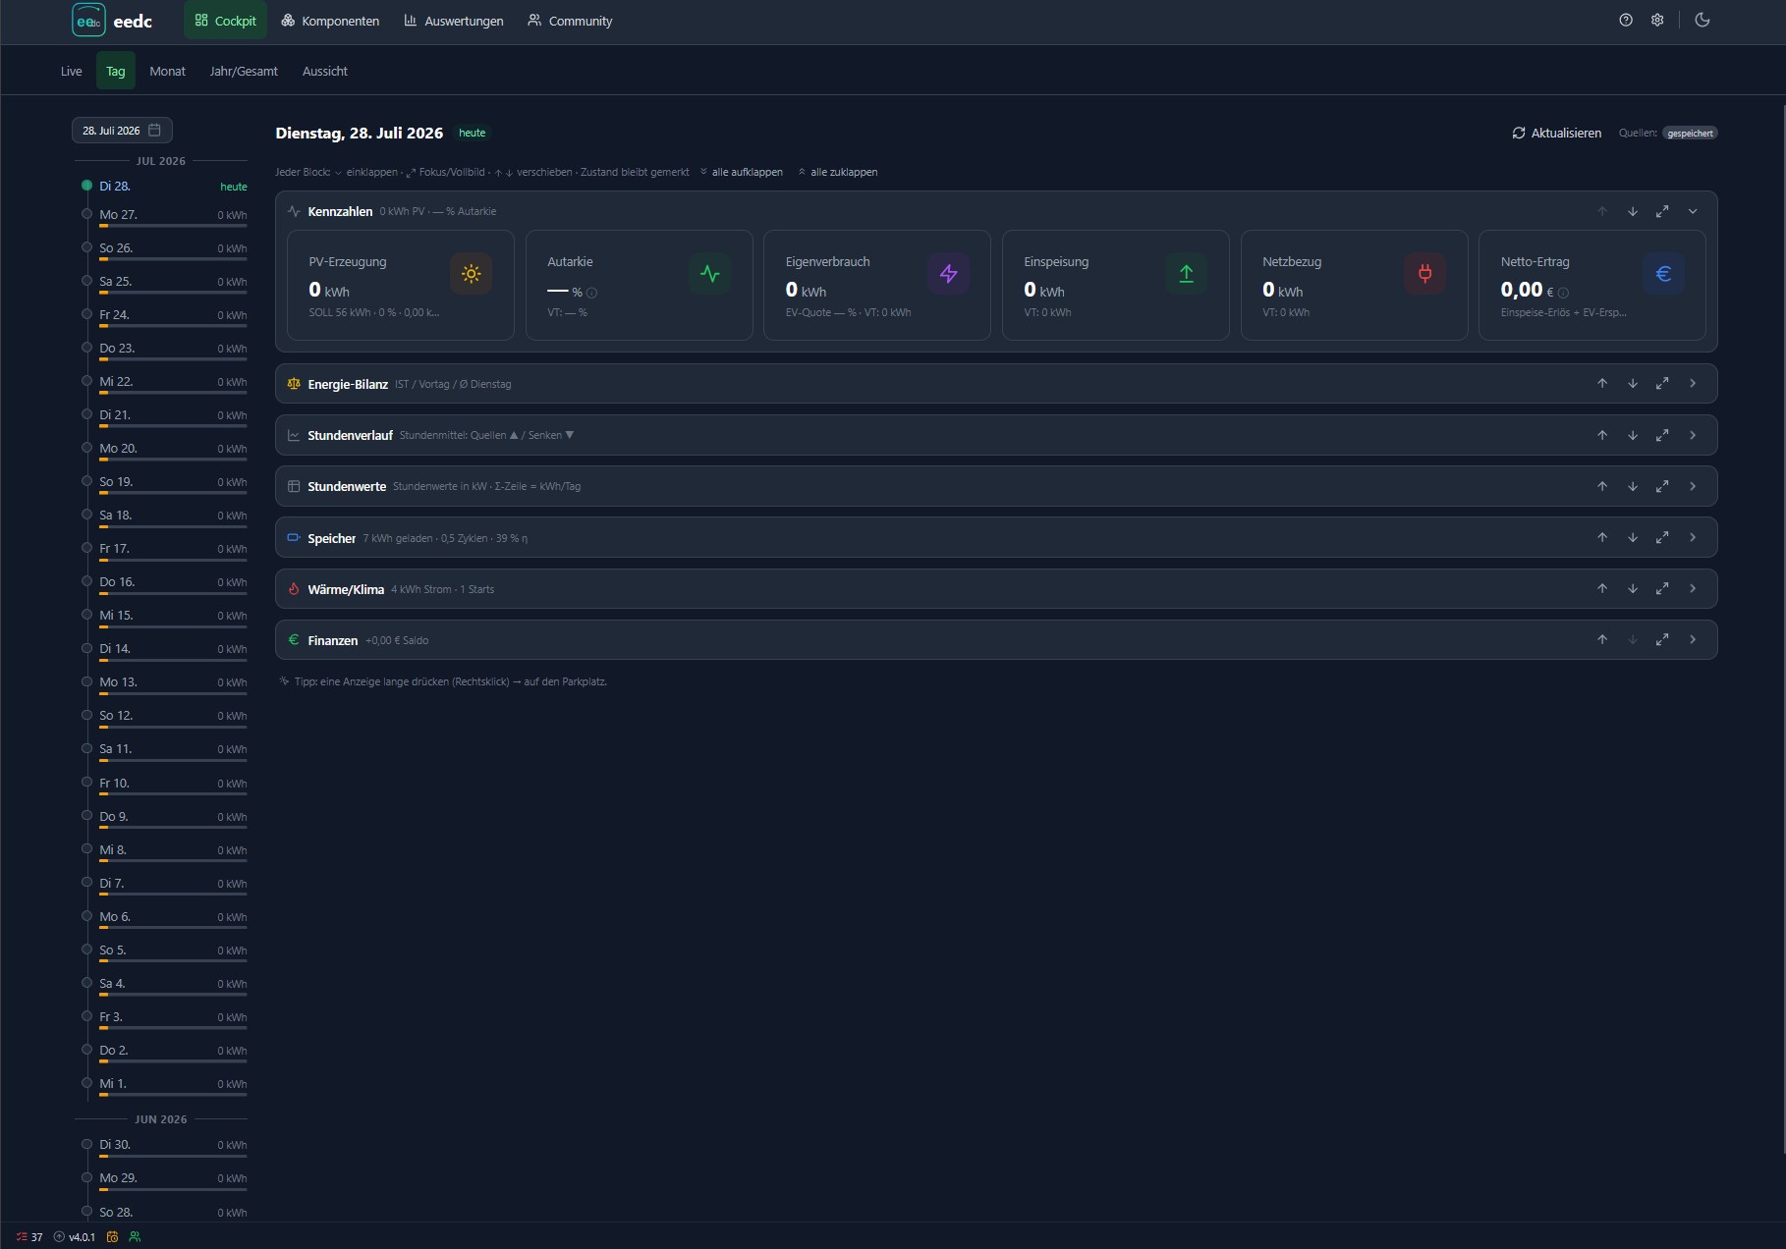1786x1249 pixels.
Task: Click the 'heute' badge beside the date heading
Action: pos(473,133)
